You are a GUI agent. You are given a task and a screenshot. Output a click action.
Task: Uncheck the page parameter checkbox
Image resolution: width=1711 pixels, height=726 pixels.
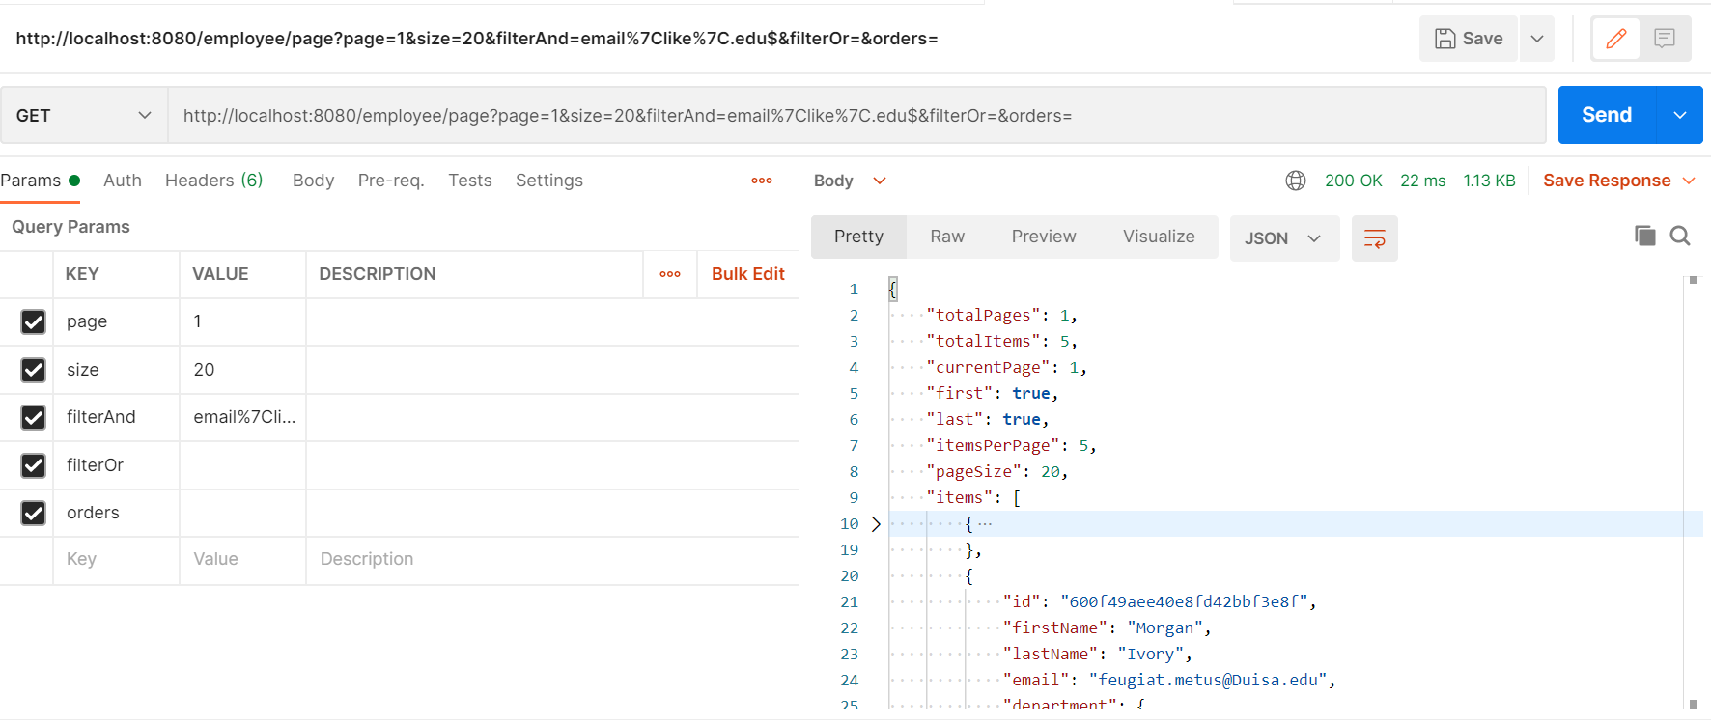pyautogui.click(x=34, y=321)
